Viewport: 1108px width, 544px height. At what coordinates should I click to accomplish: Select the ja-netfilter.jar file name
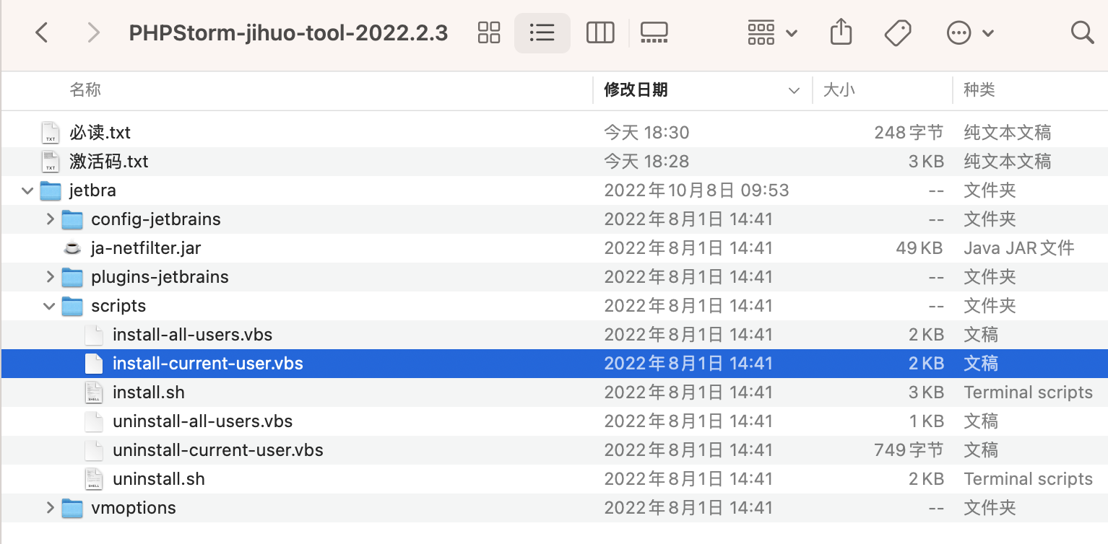coord(146,248)
